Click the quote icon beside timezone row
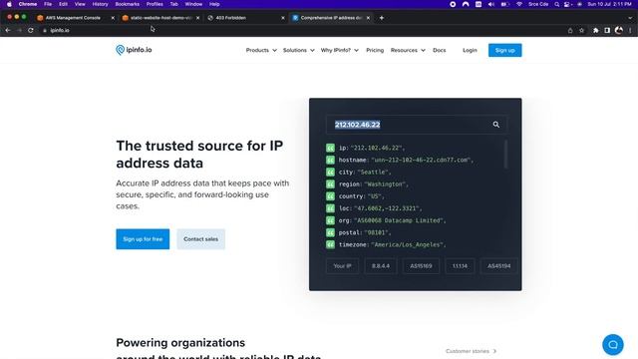638x359 pixels. coord(330,244)
